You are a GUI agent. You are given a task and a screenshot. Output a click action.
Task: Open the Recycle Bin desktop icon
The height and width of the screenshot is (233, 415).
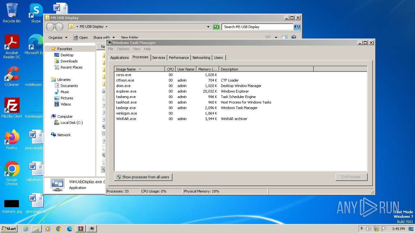pyautogui.click(x=12, y=11)
